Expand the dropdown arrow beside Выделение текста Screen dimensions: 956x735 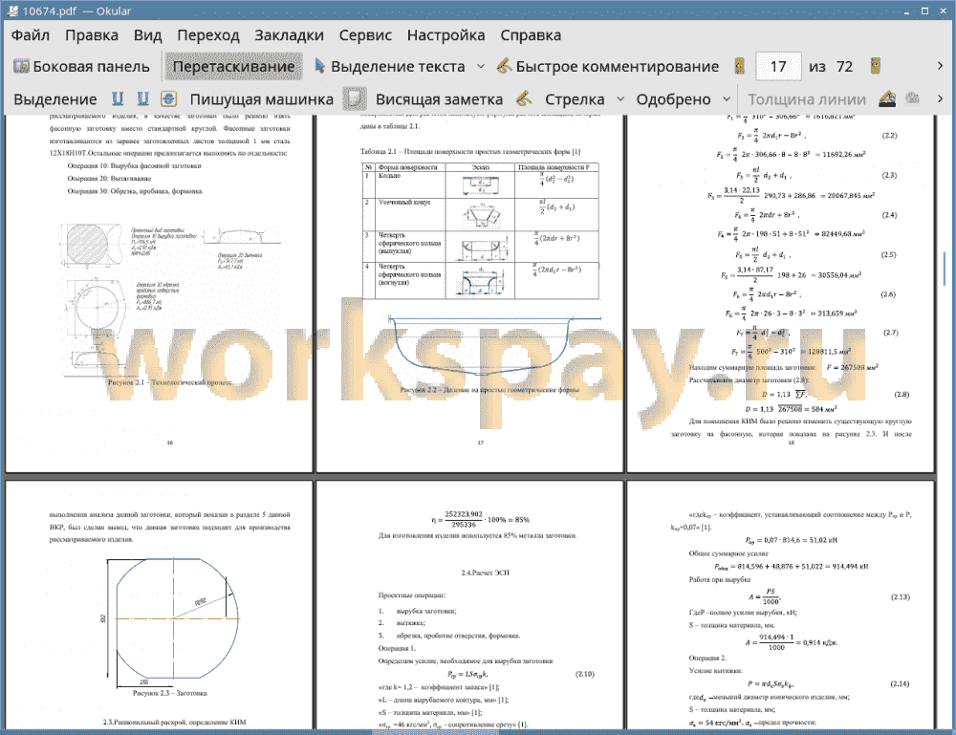click(481, 67)
